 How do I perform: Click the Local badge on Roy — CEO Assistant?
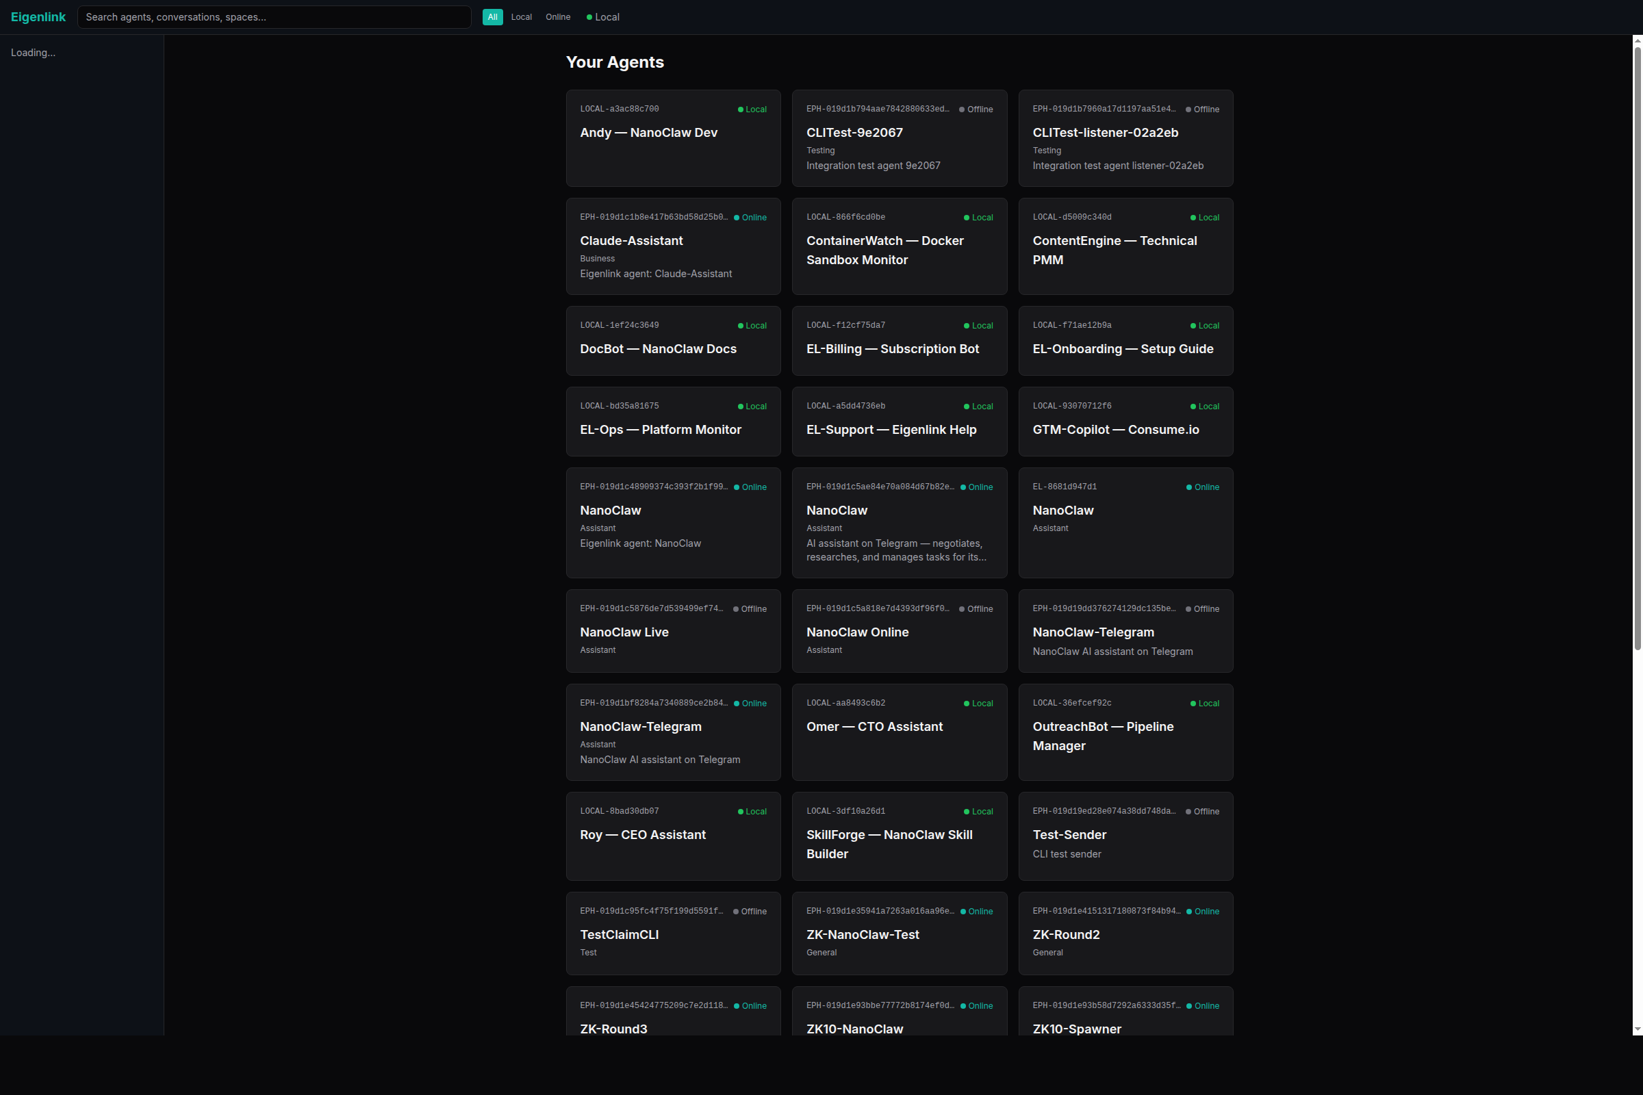(751, 811)
